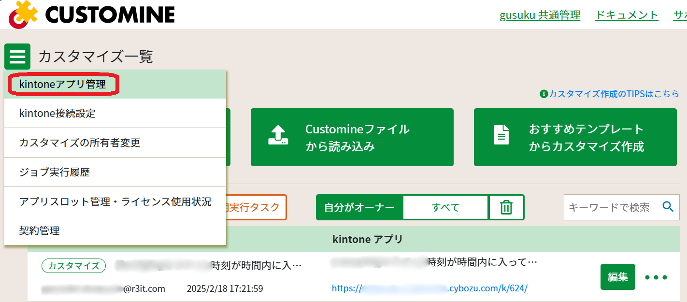Click カスタマイズ一覧 page title

[x=96, y=57]
